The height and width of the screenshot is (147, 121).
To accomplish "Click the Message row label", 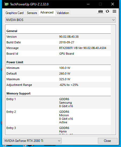I will [x=12, y=48].
